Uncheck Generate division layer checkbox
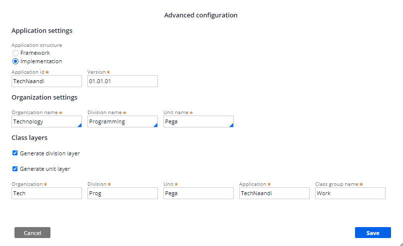Image resolution: width=403 pixels, height=246 pixels. pyautogui.click(x=15, y=153)
